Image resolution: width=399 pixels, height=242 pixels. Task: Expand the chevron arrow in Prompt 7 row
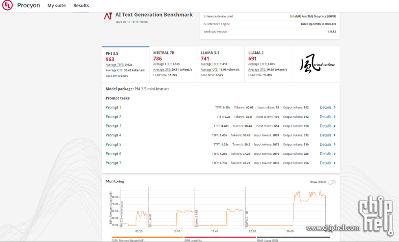pyautogui.click(x=335, y=163)
